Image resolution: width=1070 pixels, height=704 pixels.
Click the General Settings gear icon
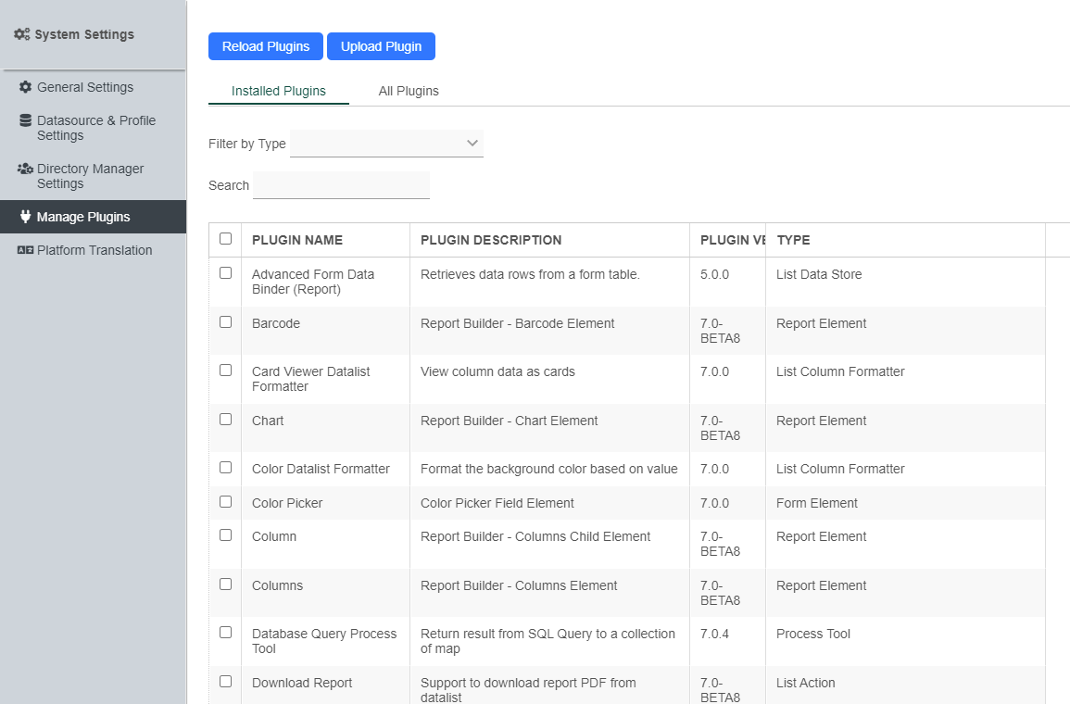[26, 87]
